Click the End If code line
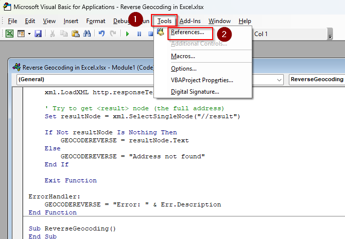Screen dimensions: 345x239 [x=57, y=164]
